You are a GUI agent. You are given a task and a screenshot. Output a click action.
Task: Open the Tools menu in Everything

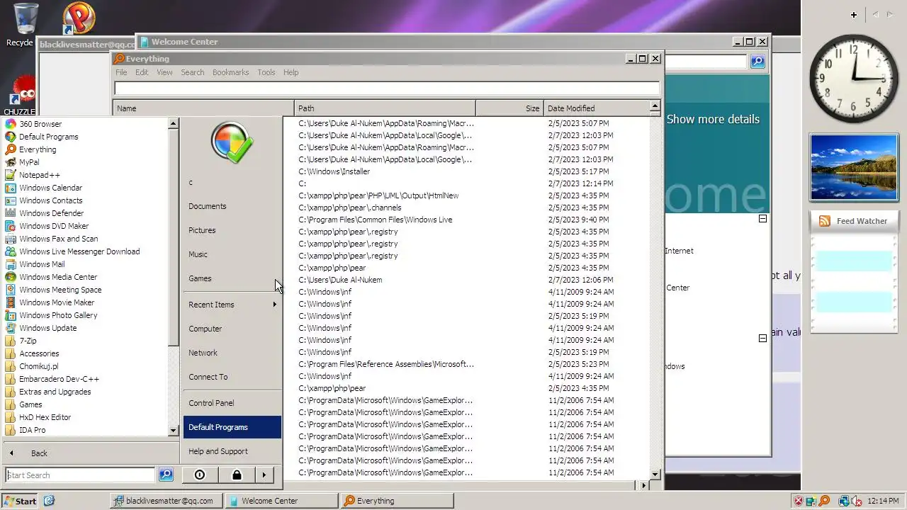(266, 72)
